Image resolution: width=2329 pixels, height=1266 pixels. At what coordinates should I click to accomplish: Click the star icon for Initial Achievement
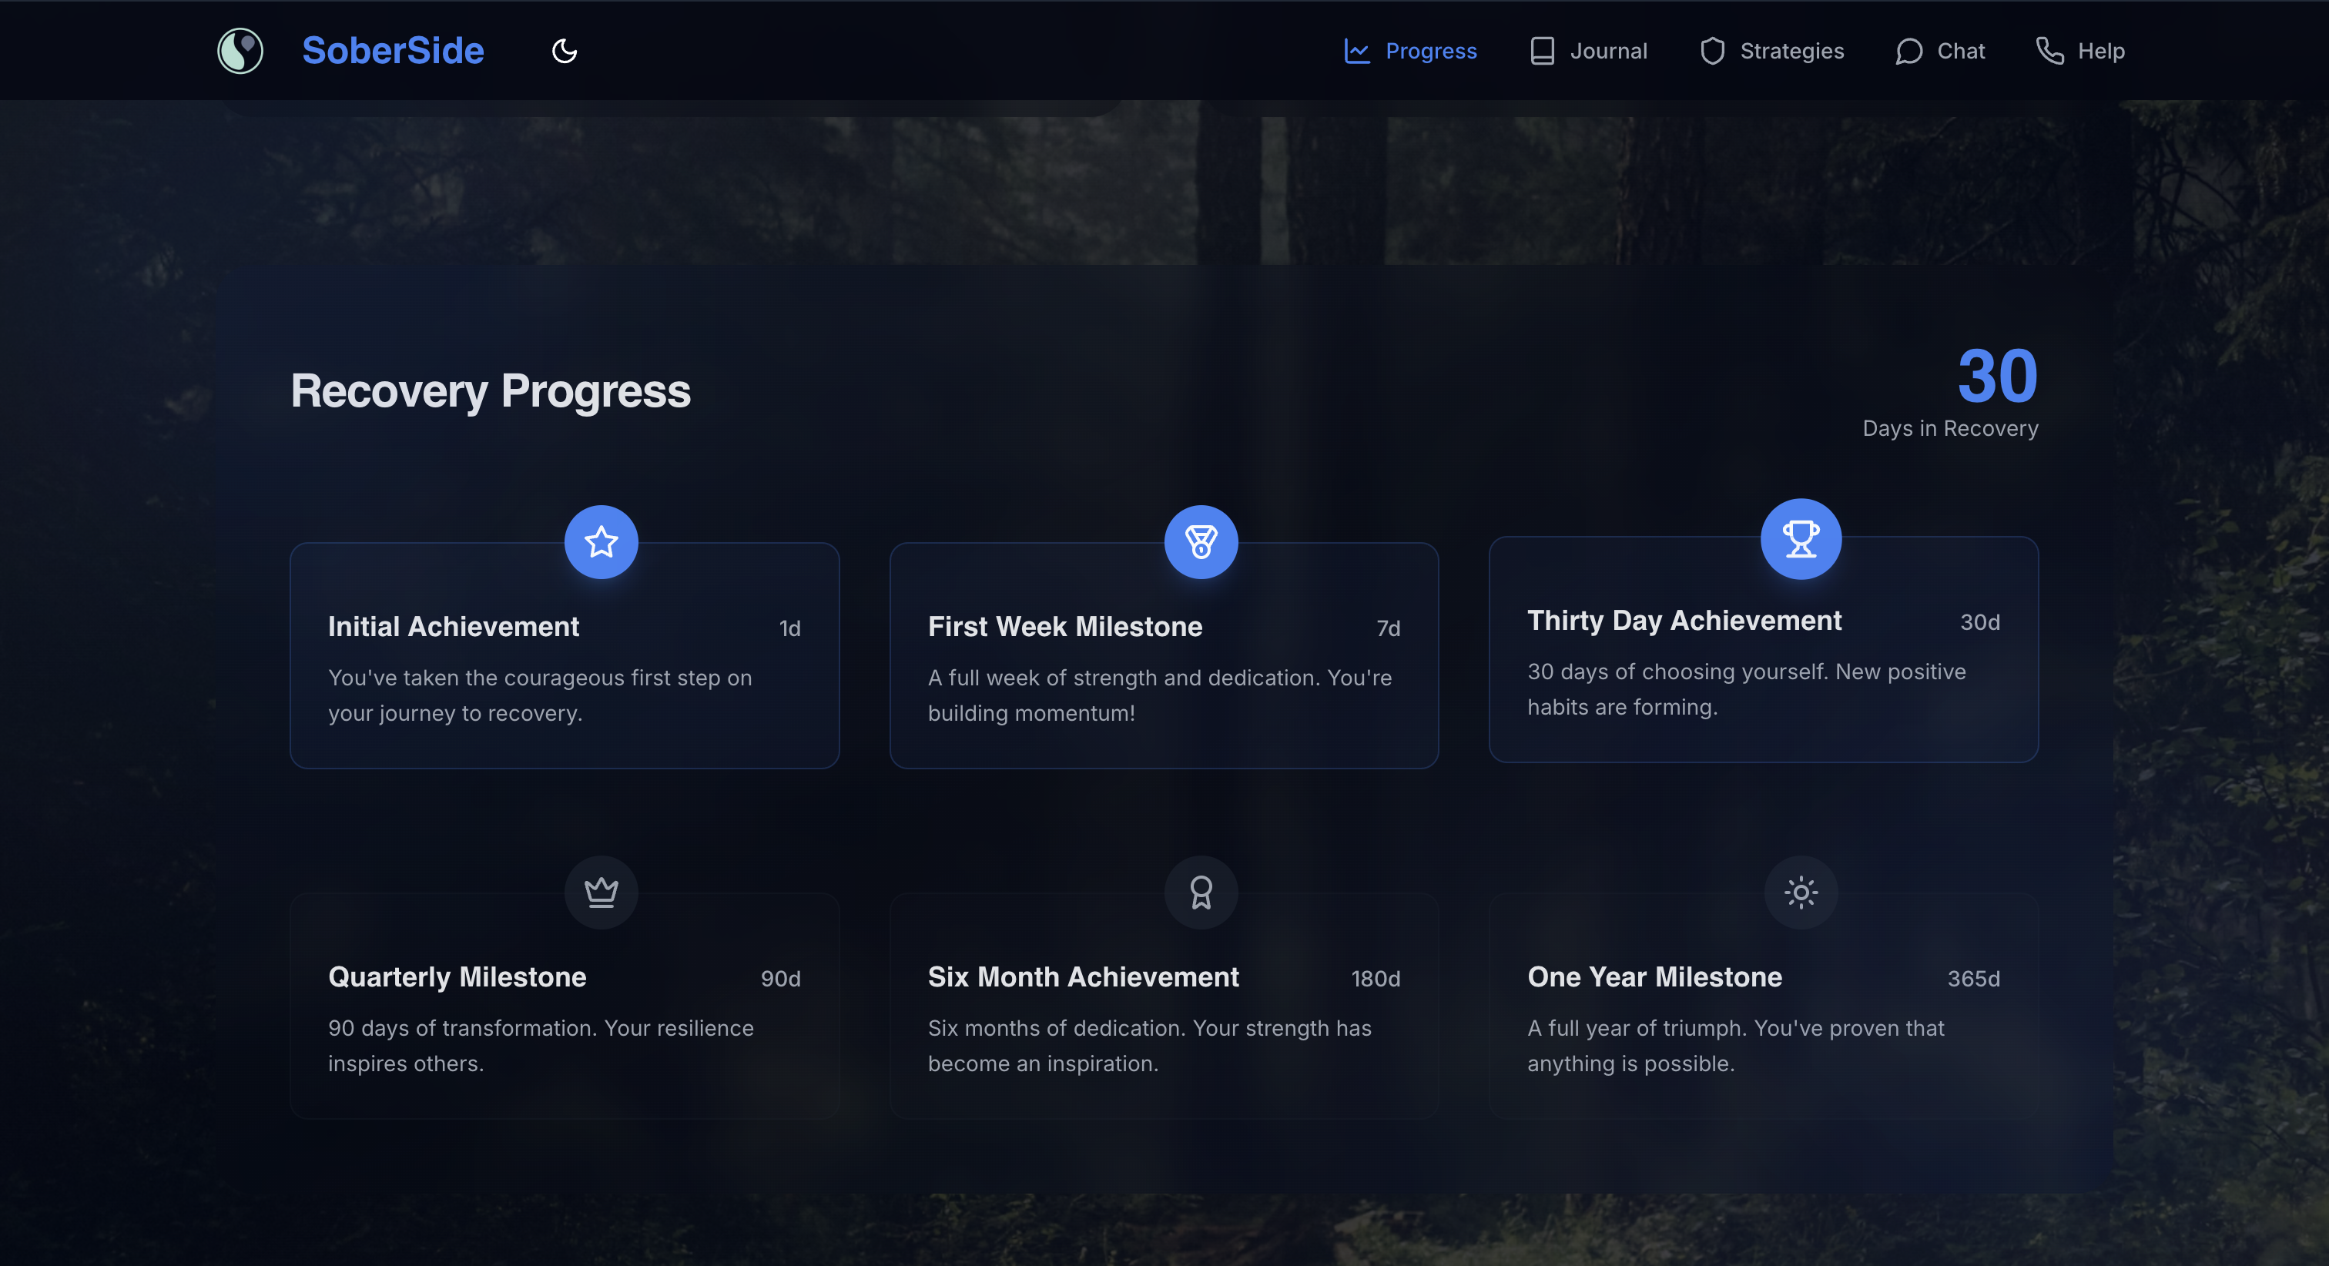coord(602,541)
